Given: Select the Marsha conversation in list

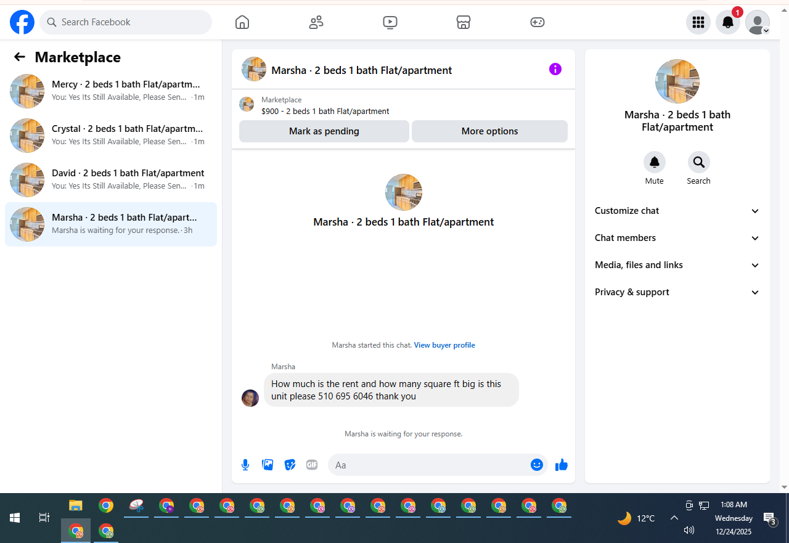Looking at the screenshot, I should tap(111, 224).
